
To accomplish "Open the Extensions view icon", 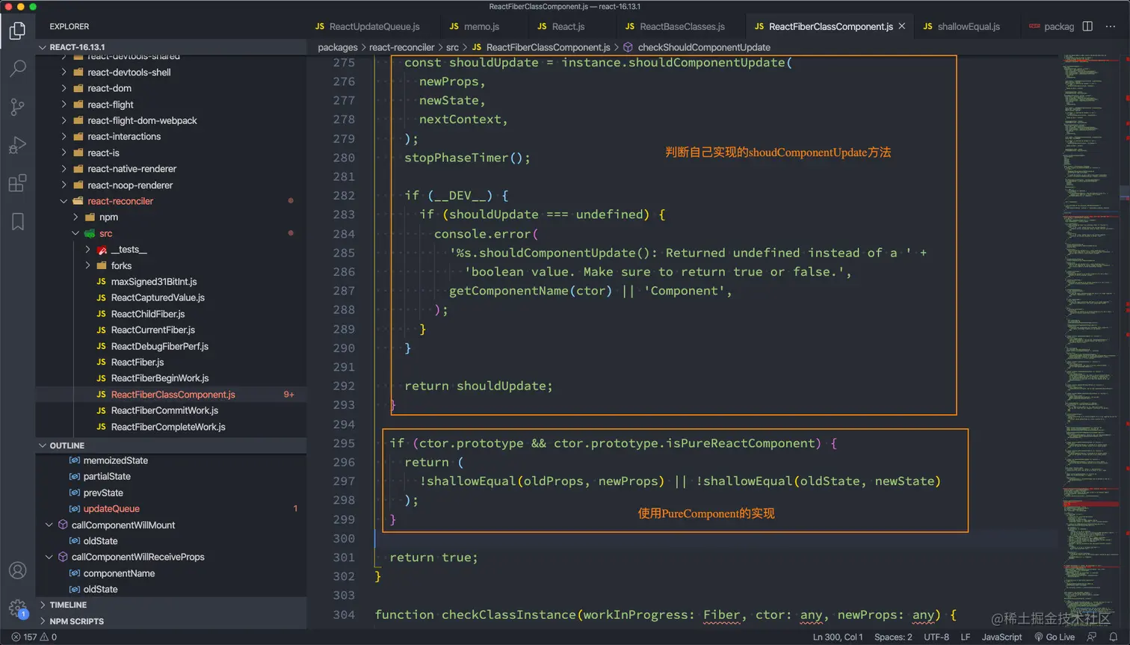I will coord(17,183).
